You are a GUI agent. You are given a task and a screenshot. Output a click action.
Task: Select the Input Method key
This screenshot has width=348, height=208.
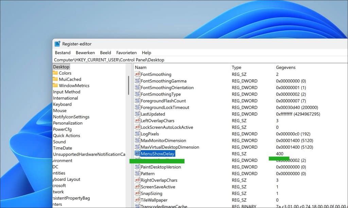click(67, 92)
